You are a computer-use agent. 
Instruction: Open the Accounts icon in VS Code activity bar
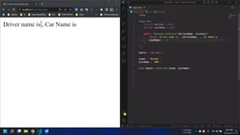pyautogui.click(x=124, y=114)
